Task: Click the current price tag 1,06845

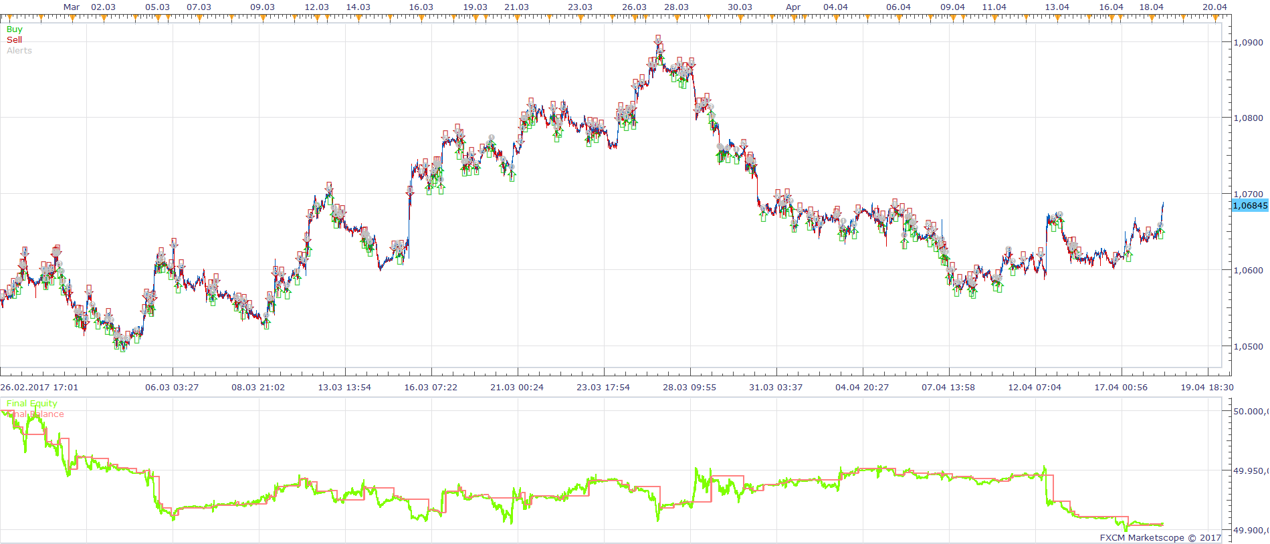Action: coord(1250,206)
